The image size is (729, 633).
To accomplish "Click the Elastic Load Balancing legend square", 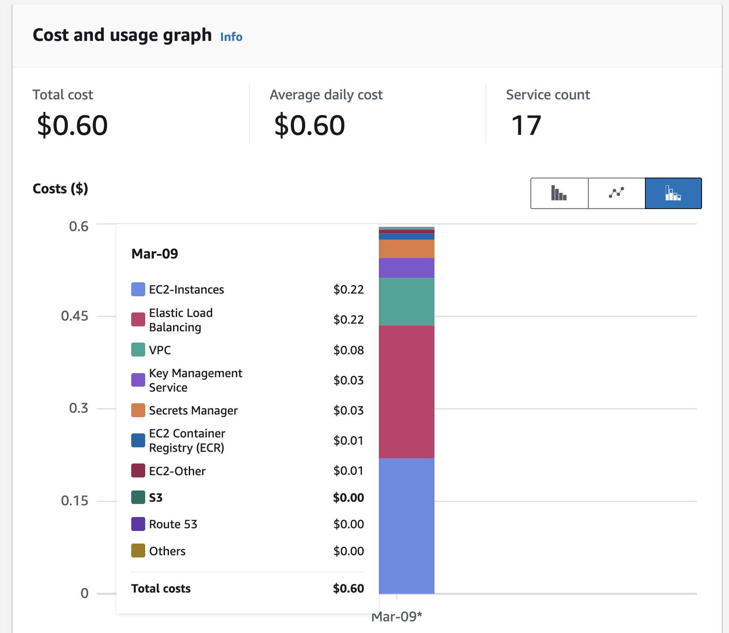I will coord(137,320).
